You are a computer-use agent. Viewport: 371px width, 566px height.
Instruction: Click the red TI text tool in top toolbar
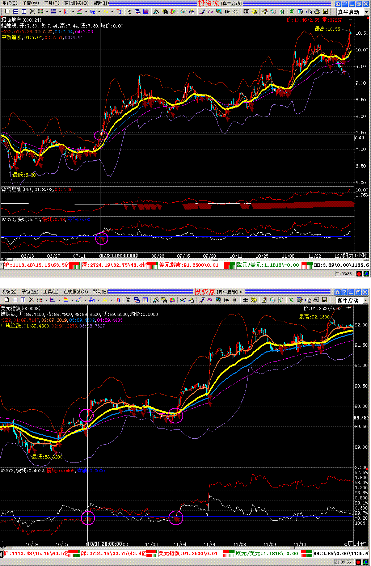point(119,12)
